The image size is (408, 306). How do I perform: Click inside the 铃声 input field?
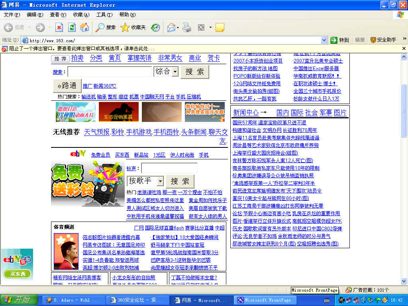pyautogui.click(x=169, y=168)
